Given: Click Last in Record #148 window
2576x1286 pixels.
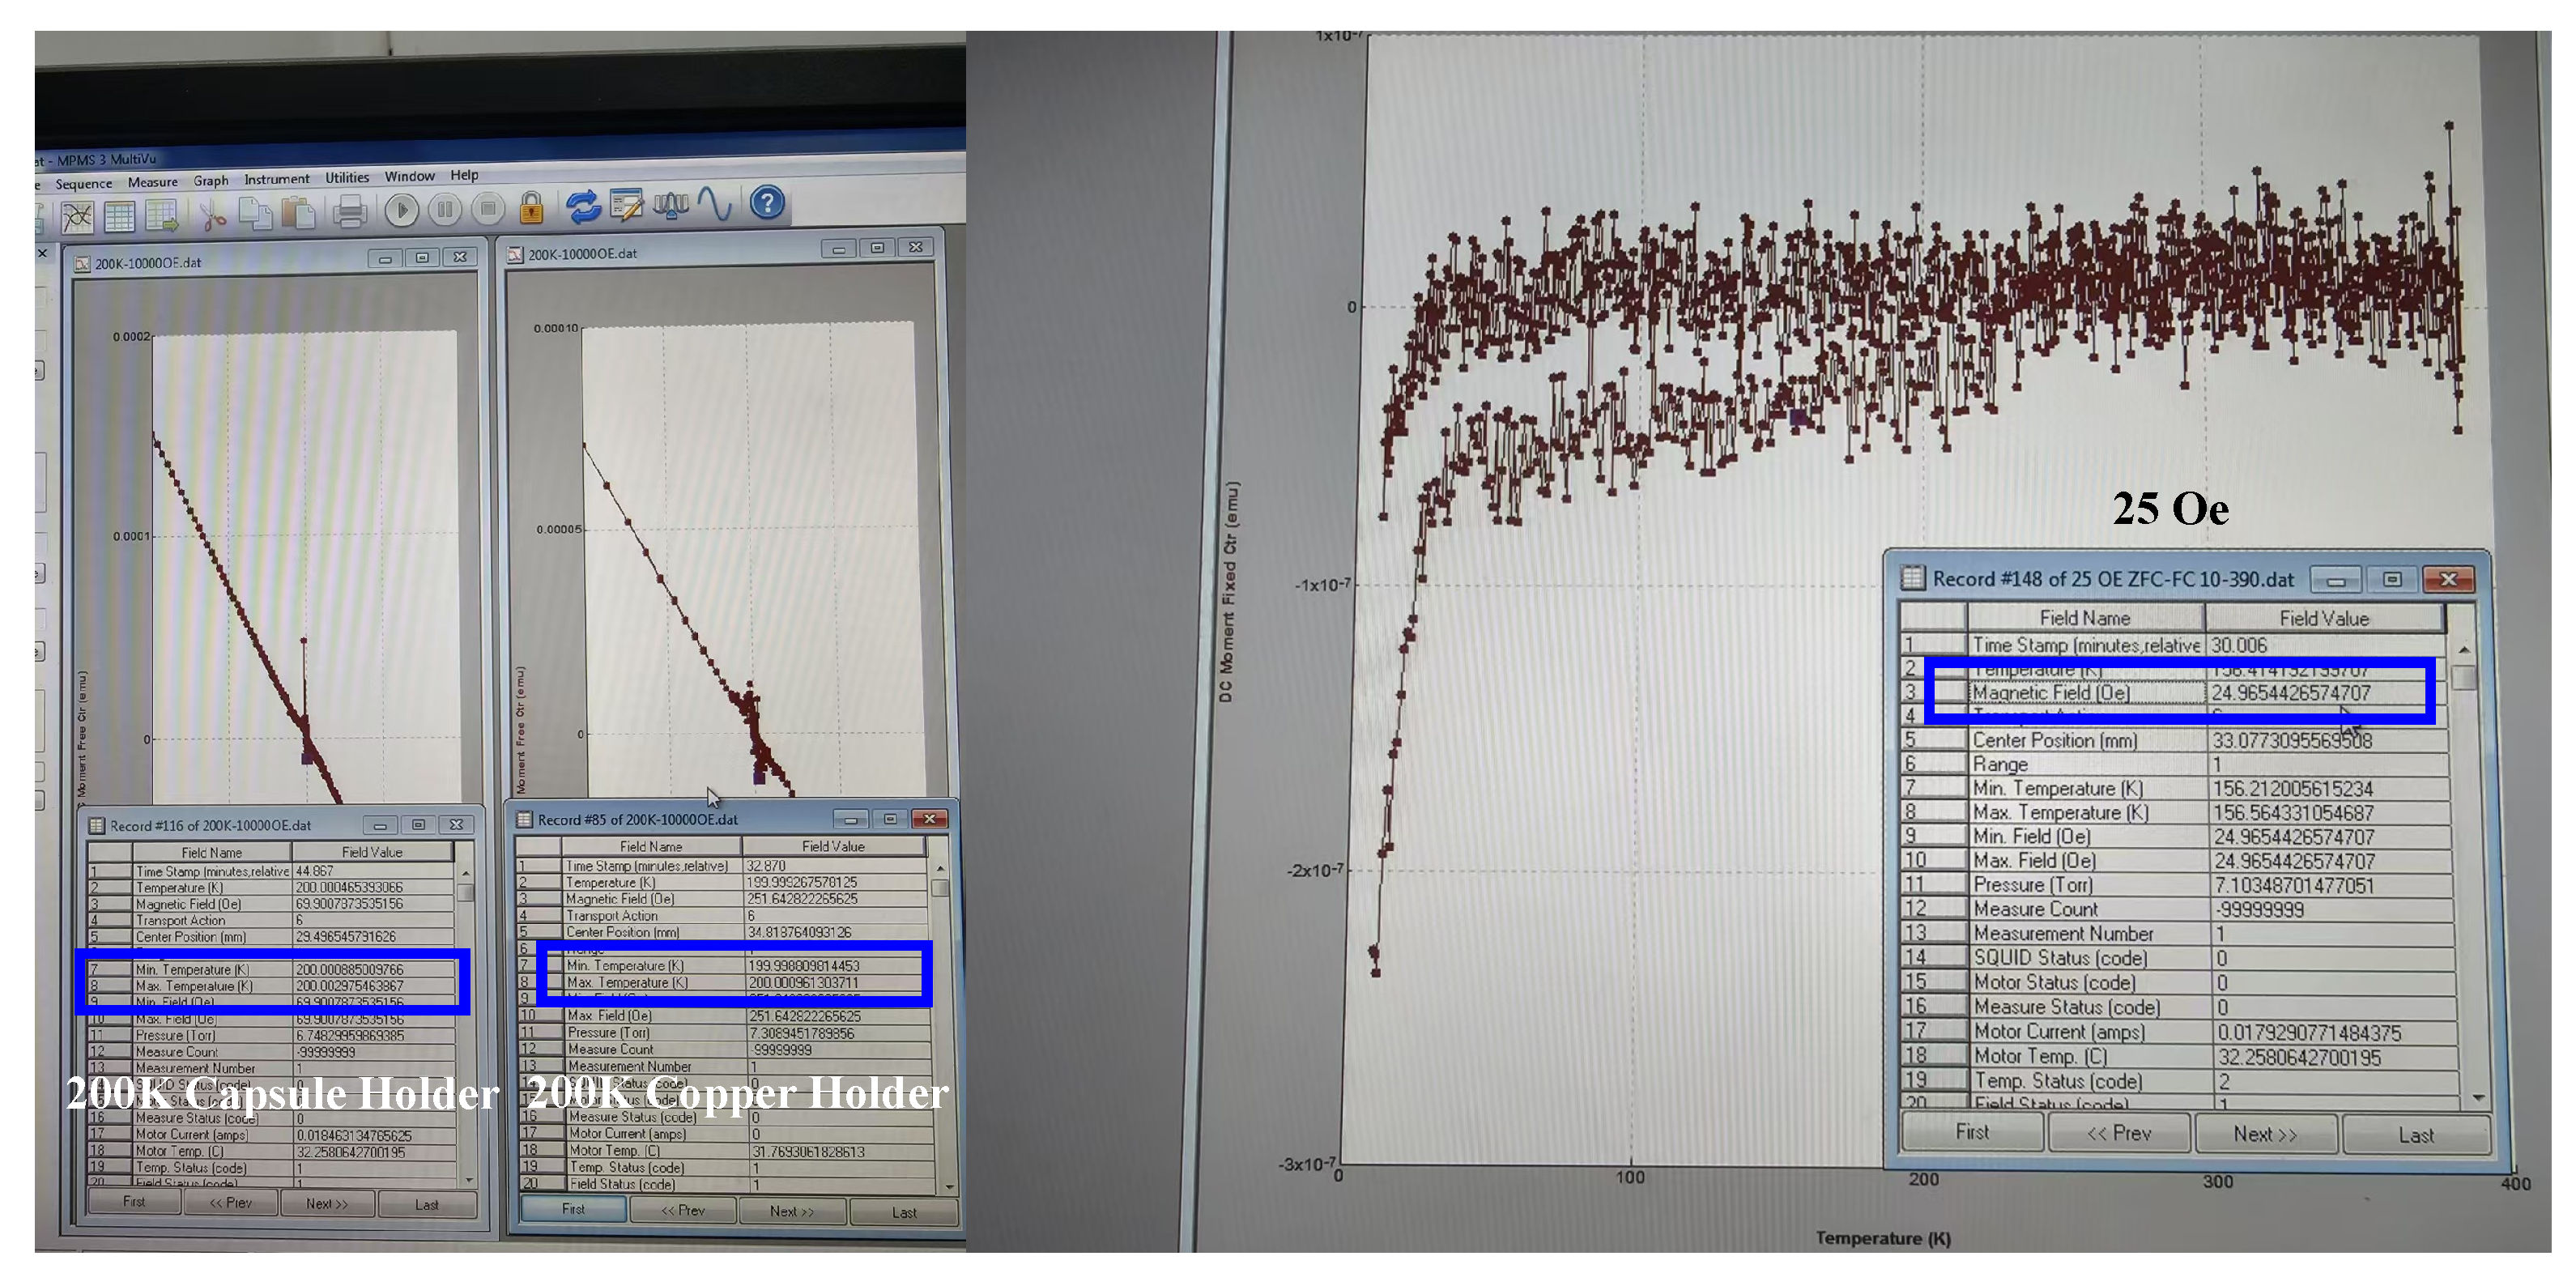Looking at the screenshot, I should (2415, 1135).
